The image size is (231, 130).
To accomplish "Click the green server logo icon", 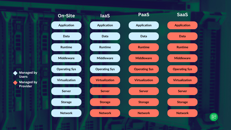I will pos(214,117).
